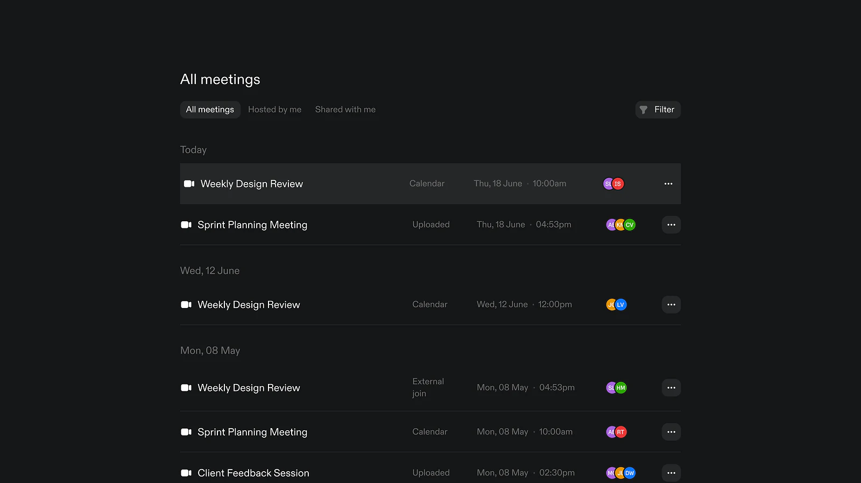Open the Filter button
This screenshot has width=861, height=483.
(658, 110)
